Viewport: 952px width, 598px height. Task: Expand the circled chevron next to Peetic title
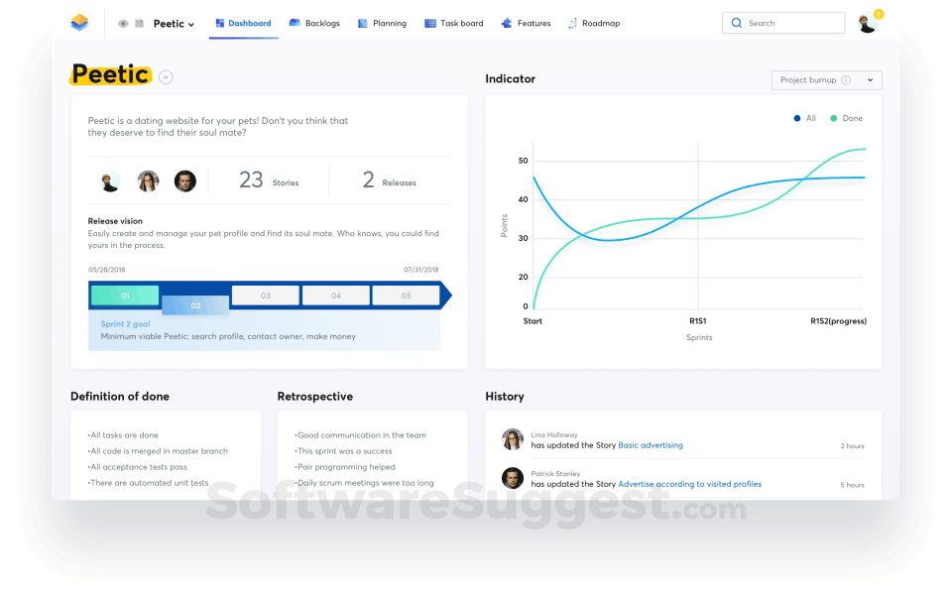tap(166, 77)
